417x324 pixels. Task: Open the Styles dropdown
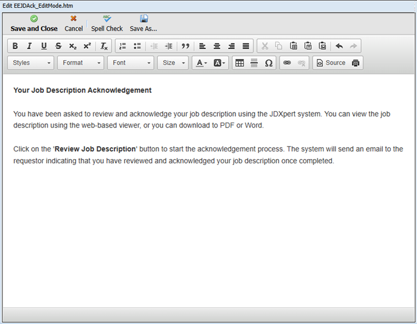[31, 63]
